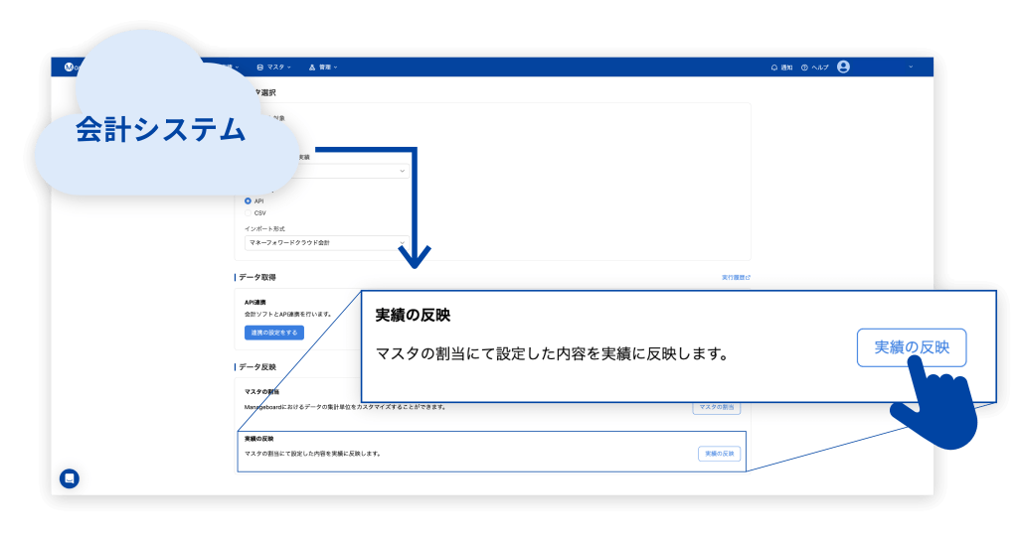Open the chat support bubble icon
1017x537 pixels.
(70, 478)
